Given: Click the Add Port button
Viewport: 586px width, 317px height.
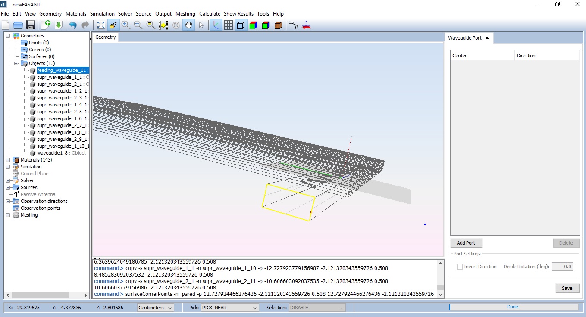Looking at the screenshot, I should point(466,243).
